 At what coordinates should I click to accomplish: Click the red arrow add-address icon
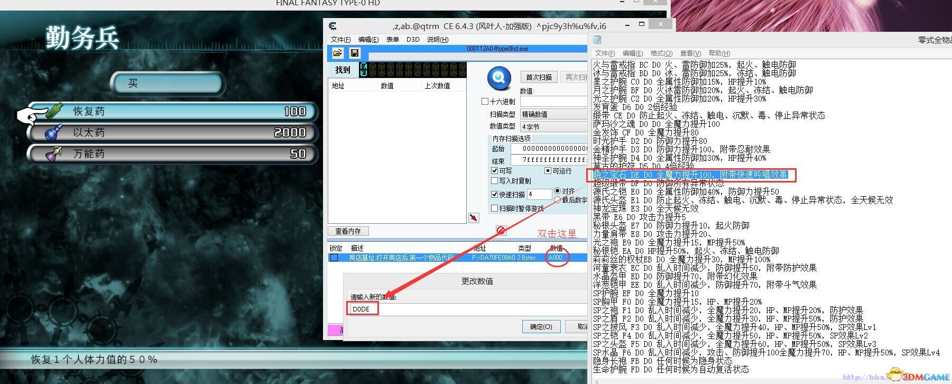(474, 218)
